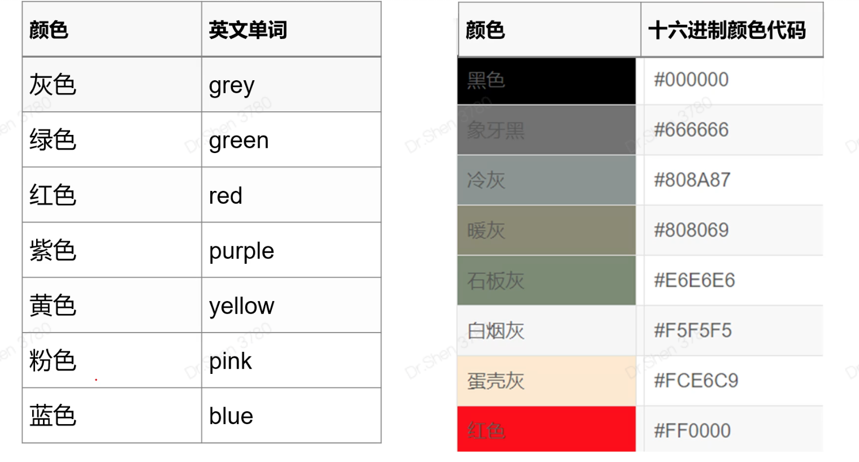
Task: Click the 十六进制颜色代码 column header
Action: (732, 30)
